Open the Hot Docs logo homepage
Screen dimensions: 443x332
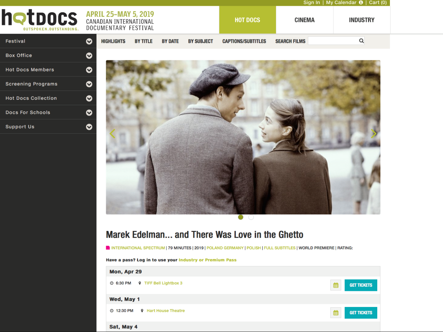(40, 20)
